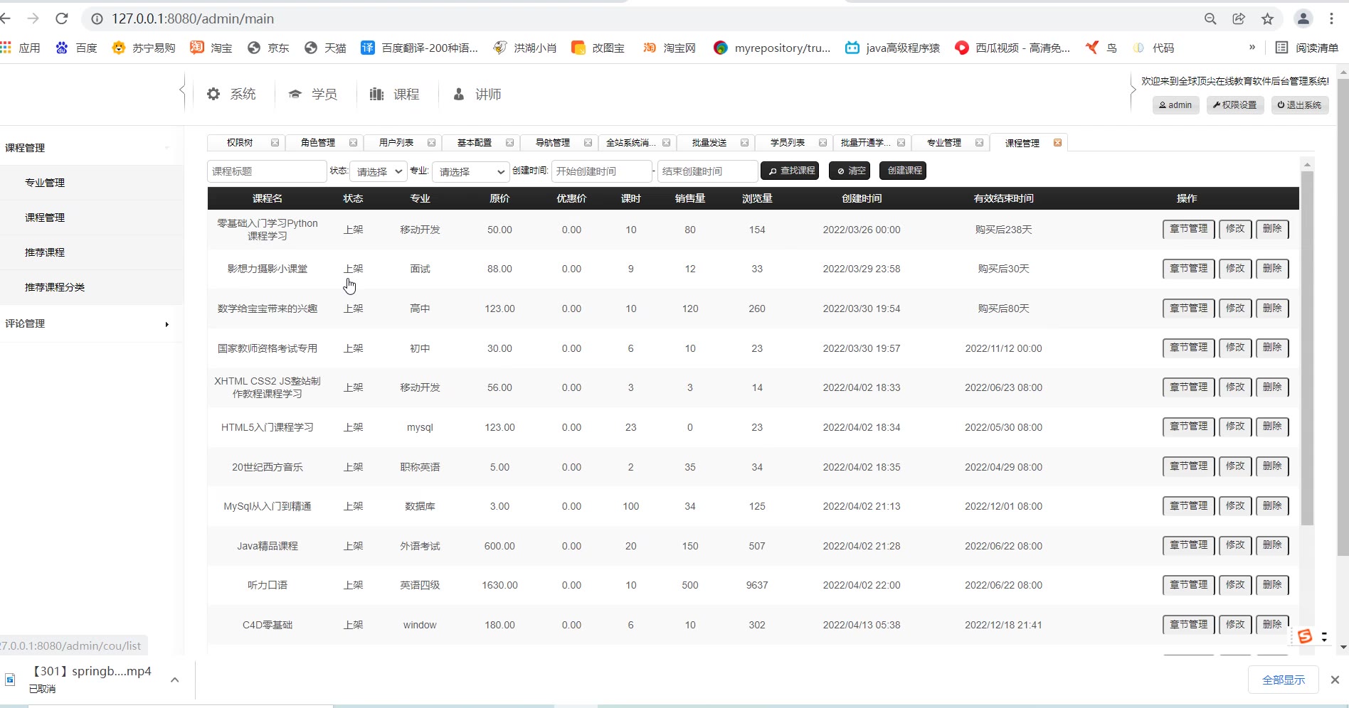
Task: Bookmark this page with star icon
Action: [1267, 19]
